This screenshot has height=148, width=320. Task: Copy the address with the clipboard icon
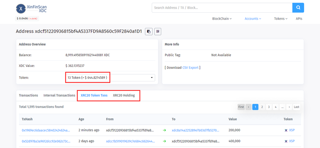(x=149, y=31)
